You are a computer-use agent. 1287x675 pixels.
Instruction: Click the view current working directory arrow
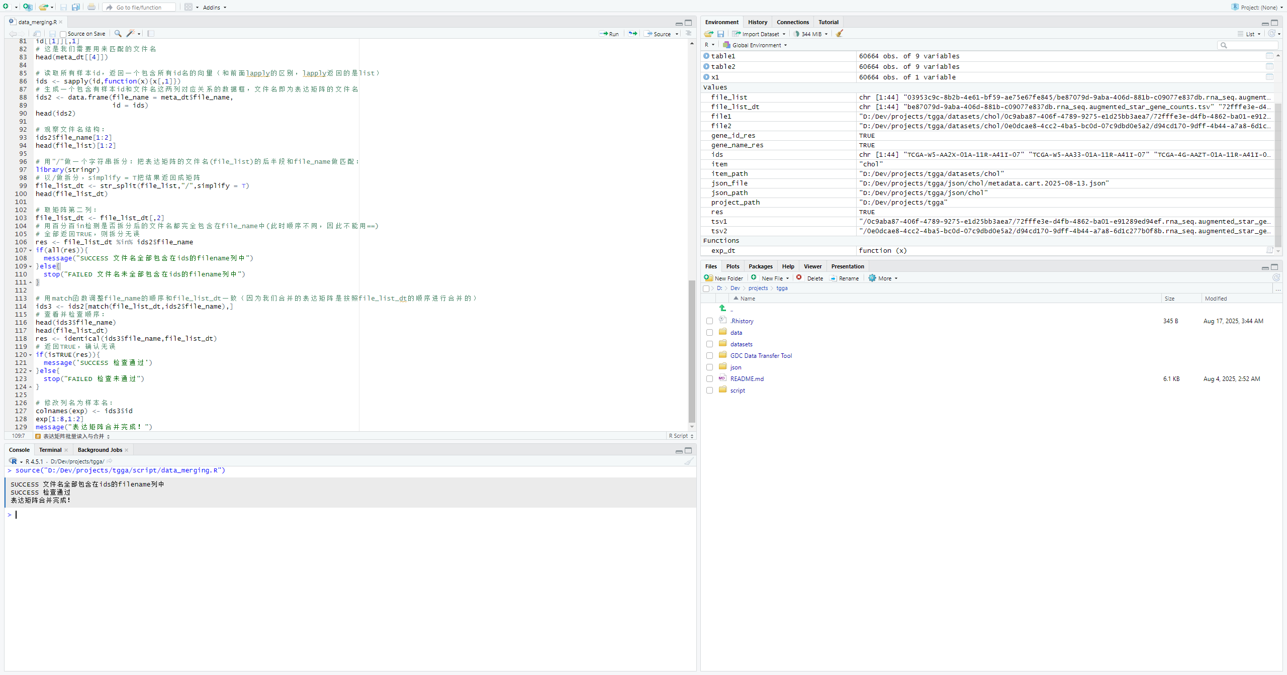click(110, 461)
